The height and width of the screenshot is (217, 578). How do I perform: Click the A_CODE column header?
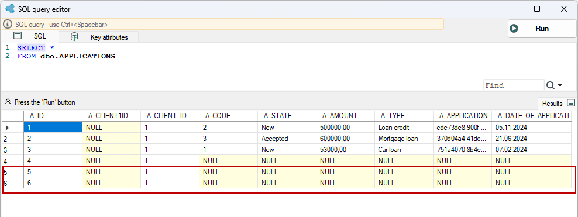pos(229,116)
